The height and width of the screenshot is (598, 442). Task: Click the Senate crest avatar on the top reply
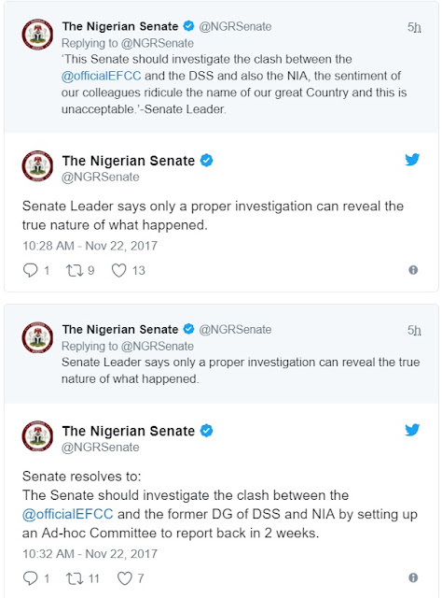click(x=37, y=35)
